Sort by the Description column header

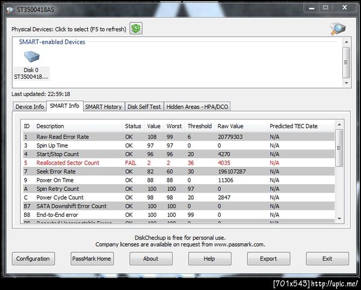click(x=78, y=126)
